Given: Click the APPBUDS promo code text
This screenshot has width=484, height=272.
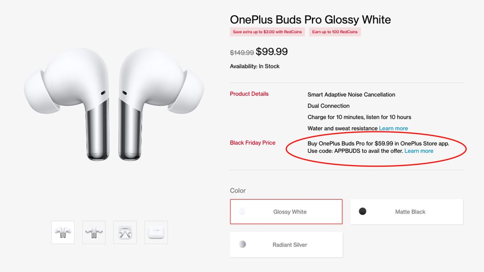Looking at the screenshot, I should click(348, 151).
